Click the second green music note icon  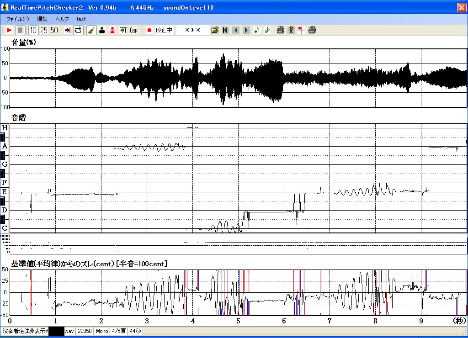pyautogui.click(x=267, y=30)
